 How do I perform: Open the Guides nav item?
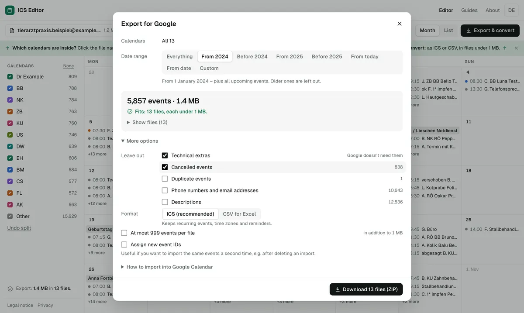tap(469, 10)
